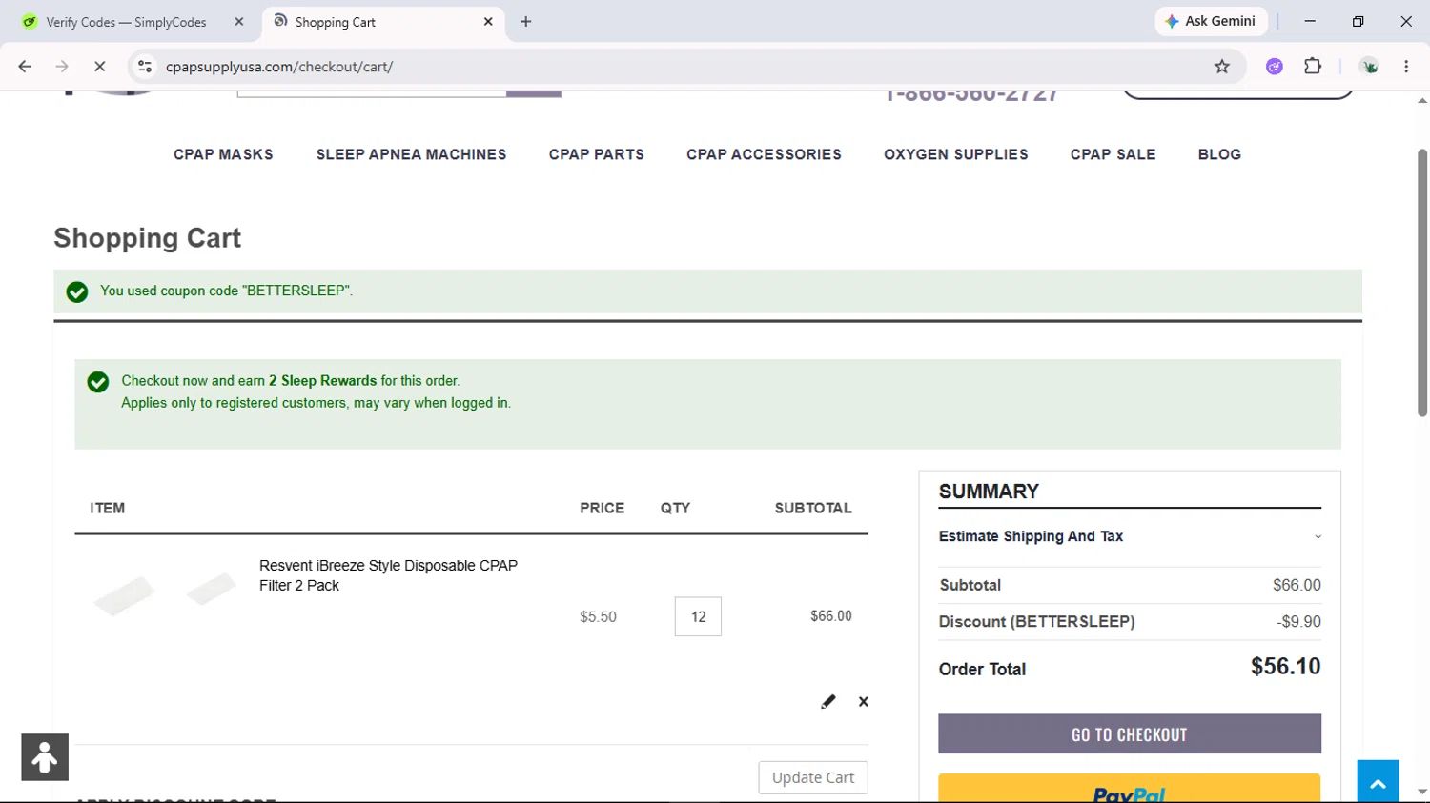
Task: Open CPAP Accessories menu
Action: [764, 154]
